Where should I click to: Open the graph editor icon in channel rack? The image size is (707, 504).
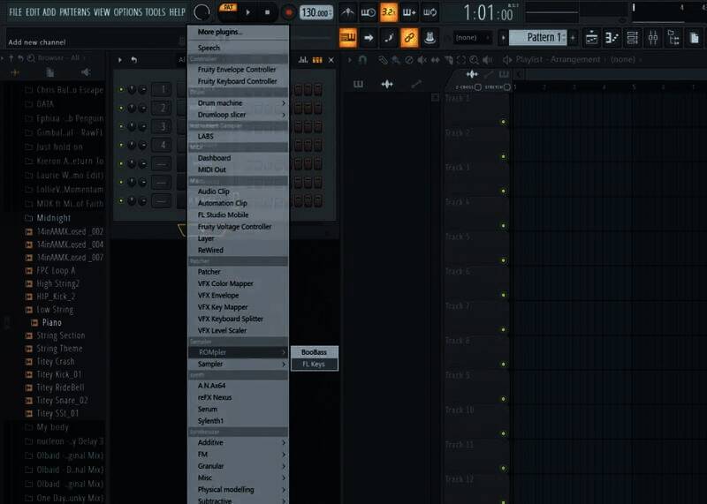pyautogui.click(x=303, y=60)
